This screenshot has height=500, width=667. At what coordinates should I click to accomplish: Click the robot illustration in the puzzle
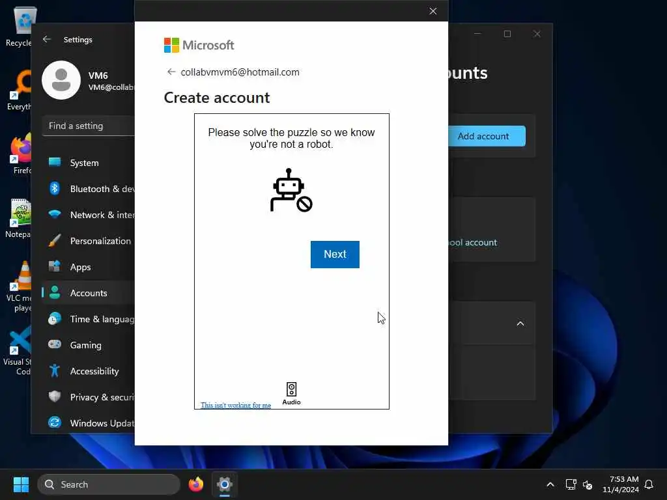[291, 190]
